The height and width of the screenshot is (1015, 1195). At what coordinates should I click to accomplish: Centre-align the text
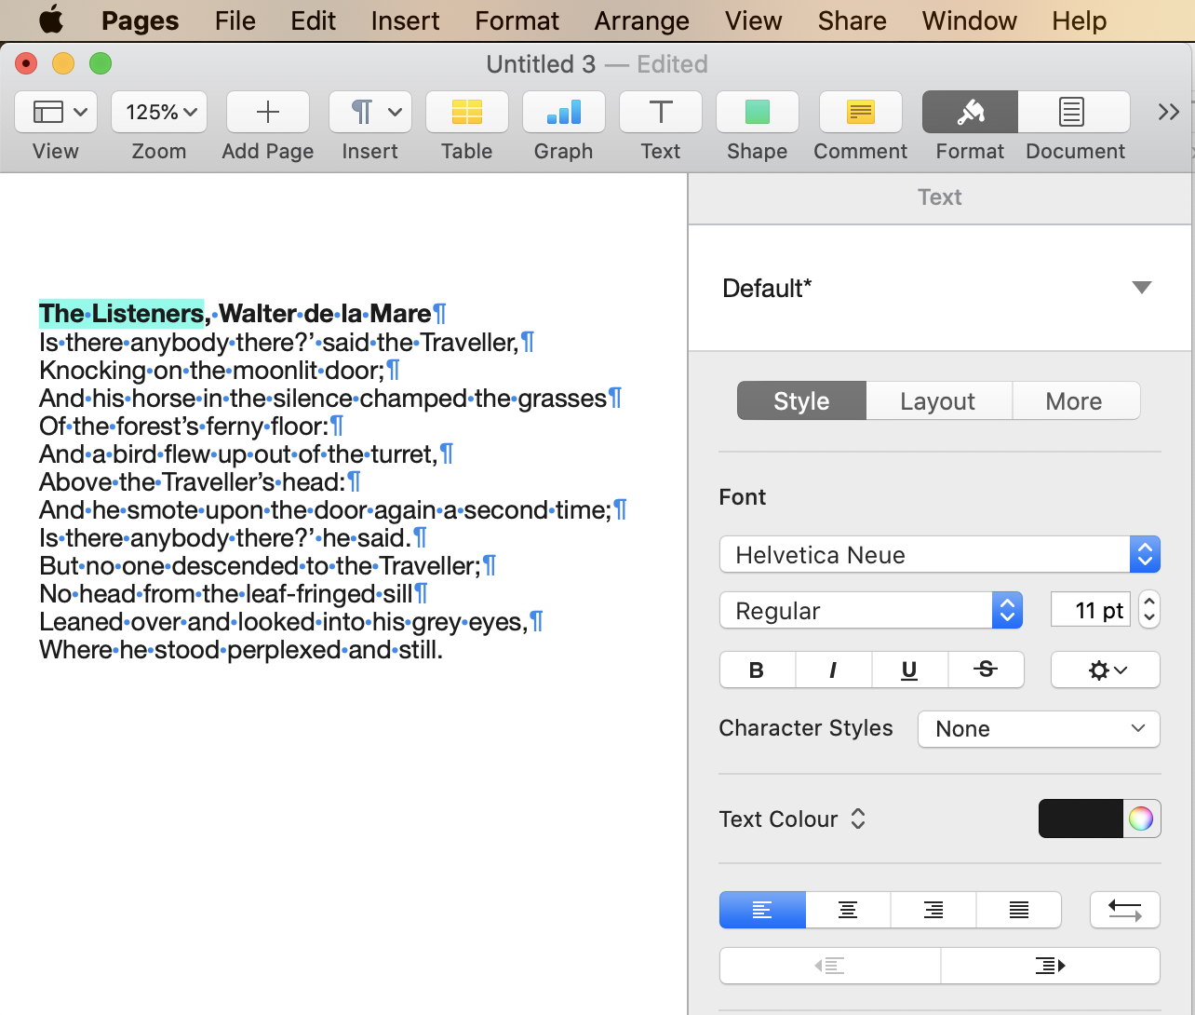tap(848, 910)
